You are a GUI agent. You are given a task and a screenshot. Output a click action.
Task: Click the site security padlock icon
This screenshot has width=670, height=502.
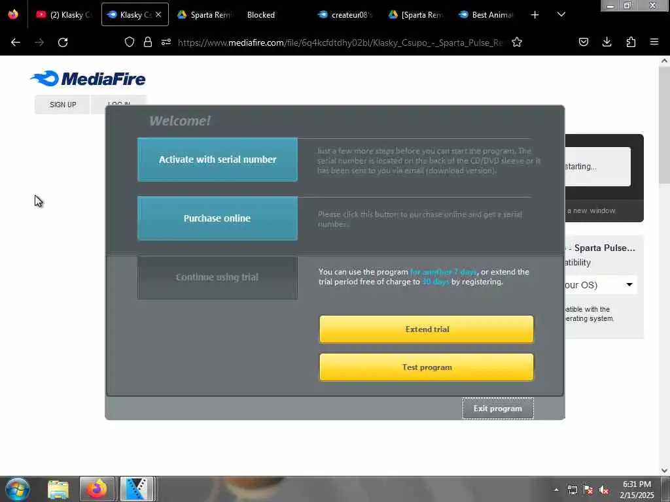(x=148, y=42)
